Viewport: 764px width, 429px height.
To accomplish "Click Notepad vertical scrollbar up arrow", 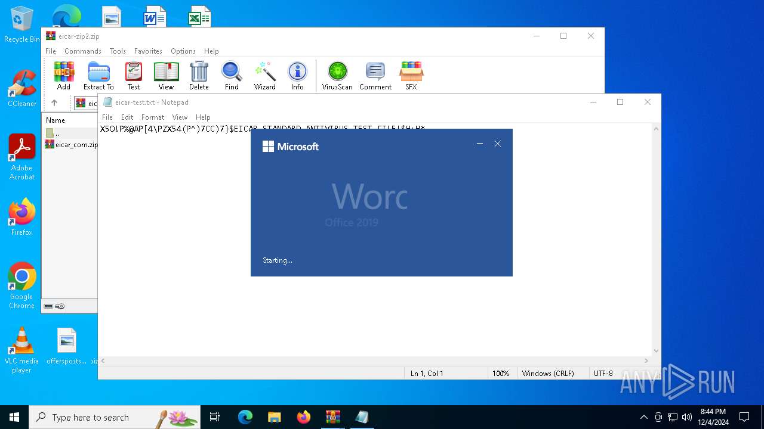I will point(657,129).
